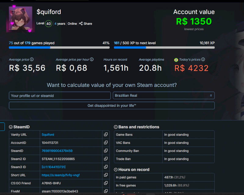The height and width of the screenshot is (195, 244).
Task: Click the In free games 1,029.6h value
Action: [x=177, y=185]
